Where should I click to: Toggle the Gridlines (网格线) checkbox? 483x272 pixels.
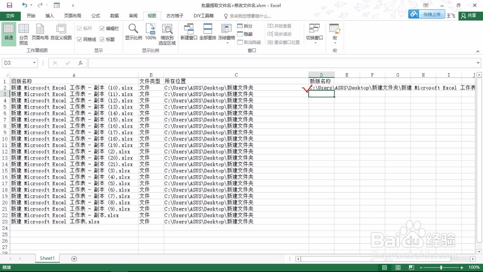(86, 40)
